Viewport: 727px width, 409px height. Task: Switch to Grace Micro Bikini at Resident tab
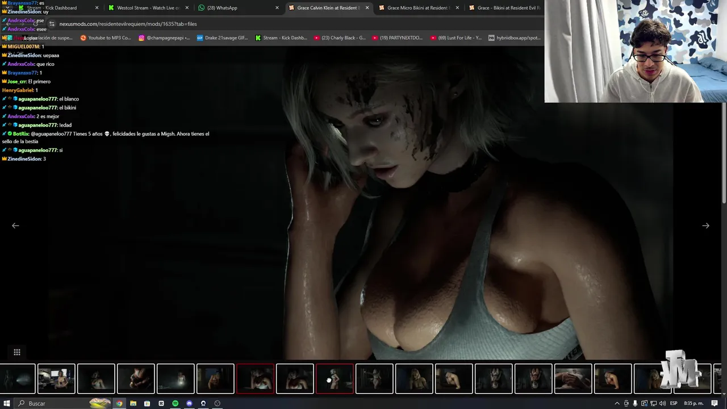click(x=419, y=8)
